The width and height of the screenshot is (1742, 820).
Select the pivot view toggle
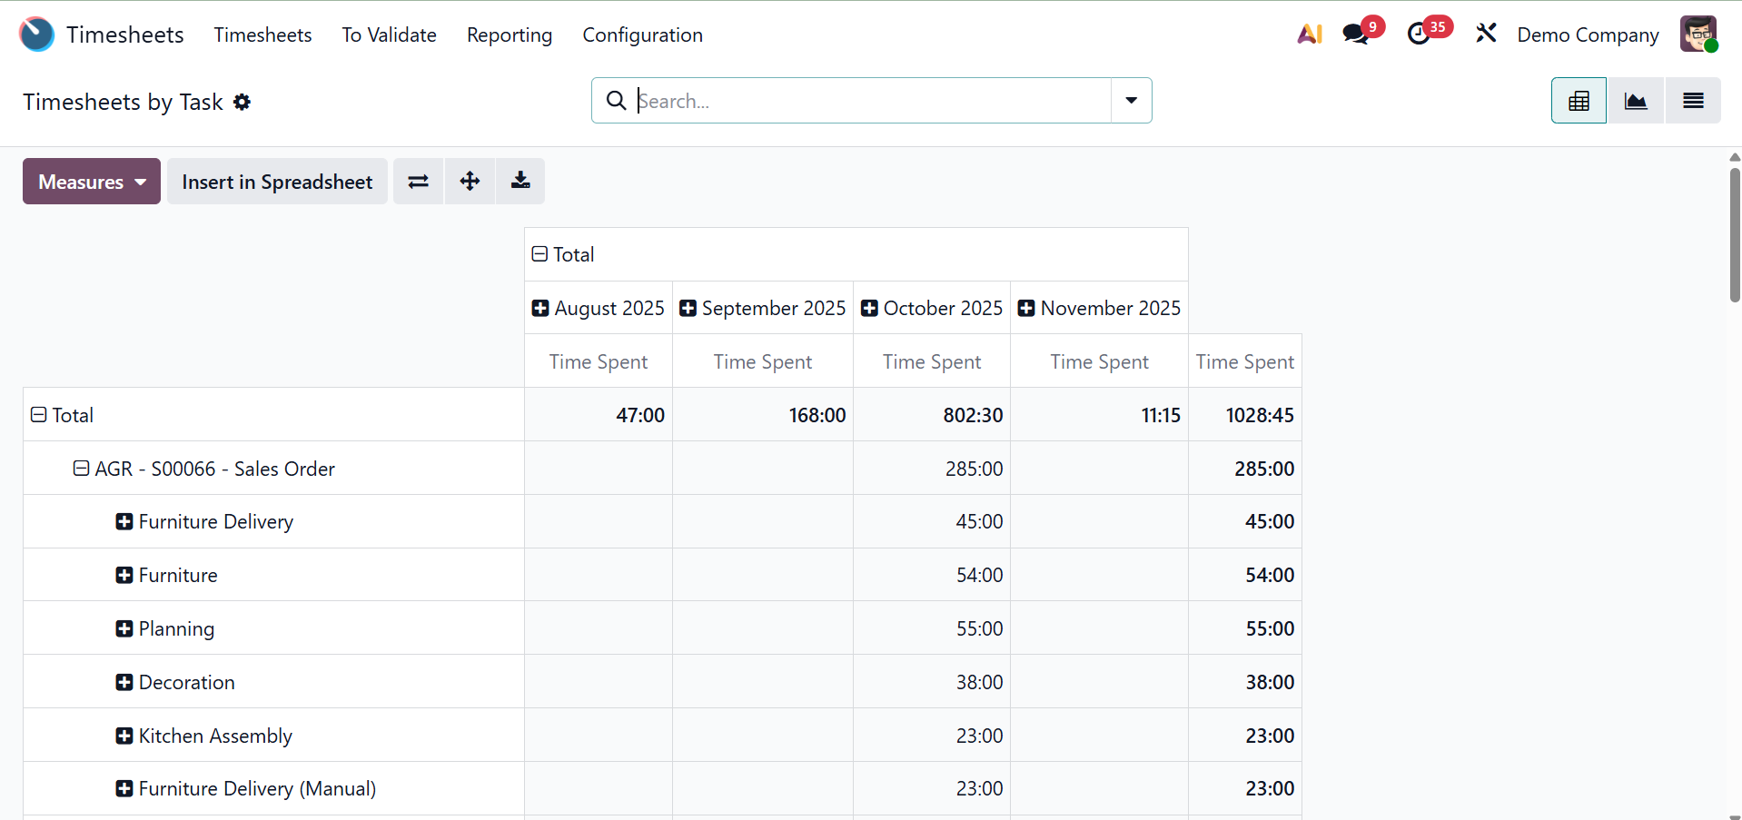click(x=1579, y=101)
